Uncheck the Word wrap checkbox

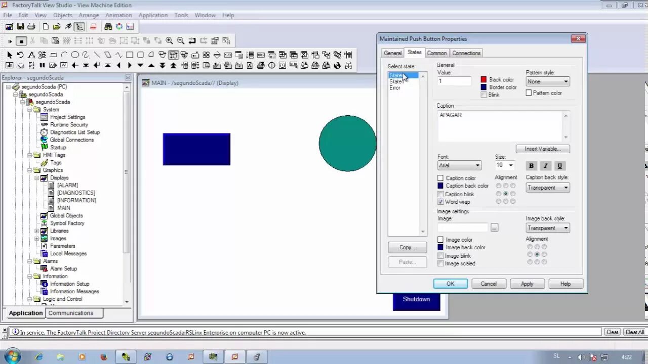coord(440,202)
